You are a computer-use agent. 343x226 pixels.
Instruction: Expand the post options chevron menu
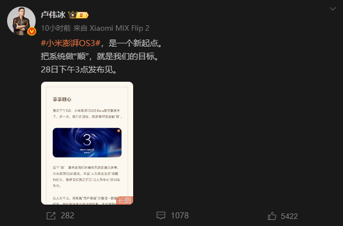point(333,9)
